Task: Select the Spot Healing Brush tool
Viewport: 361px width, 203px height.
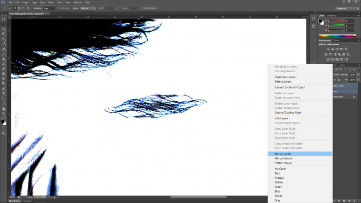Action: (3, 49)
